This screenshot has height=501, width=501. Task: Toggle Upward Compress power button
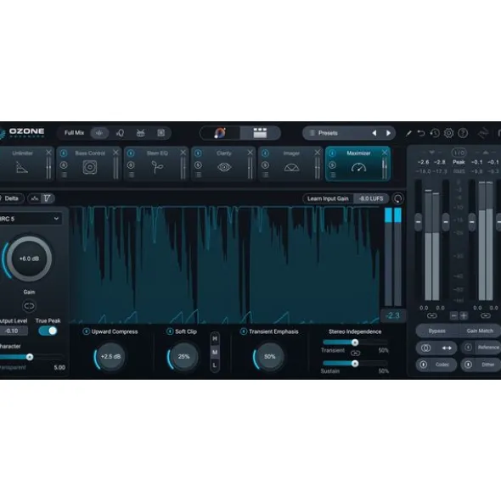click(86, 331)
